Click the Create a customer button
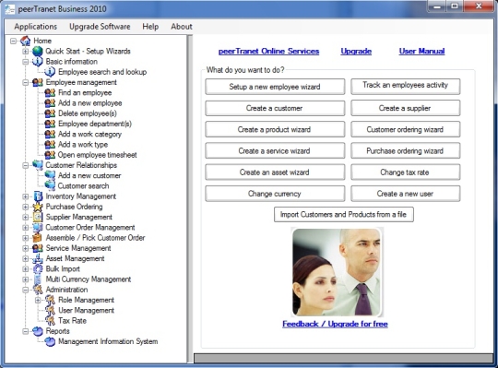 [x=275, y=108]
